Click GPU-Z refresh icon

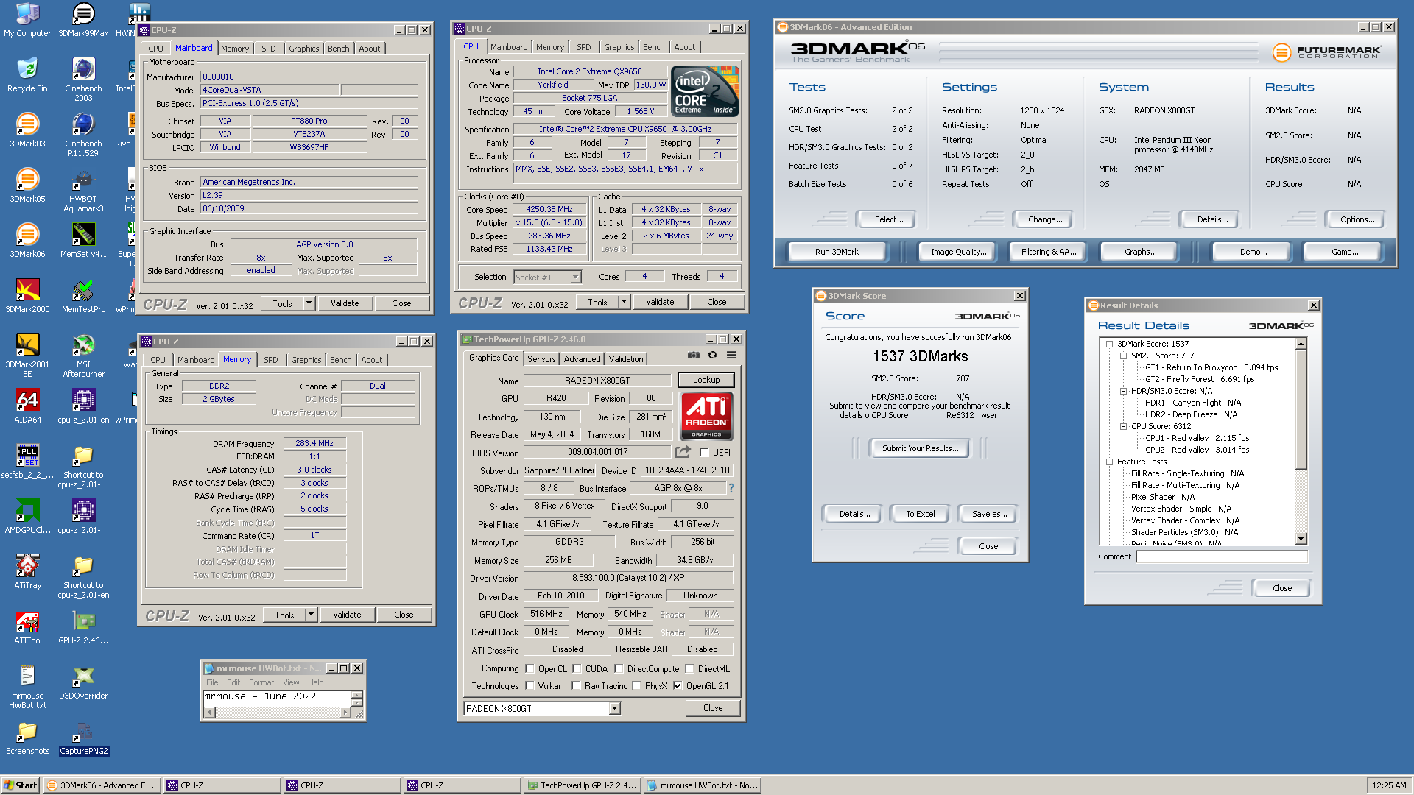712,356
